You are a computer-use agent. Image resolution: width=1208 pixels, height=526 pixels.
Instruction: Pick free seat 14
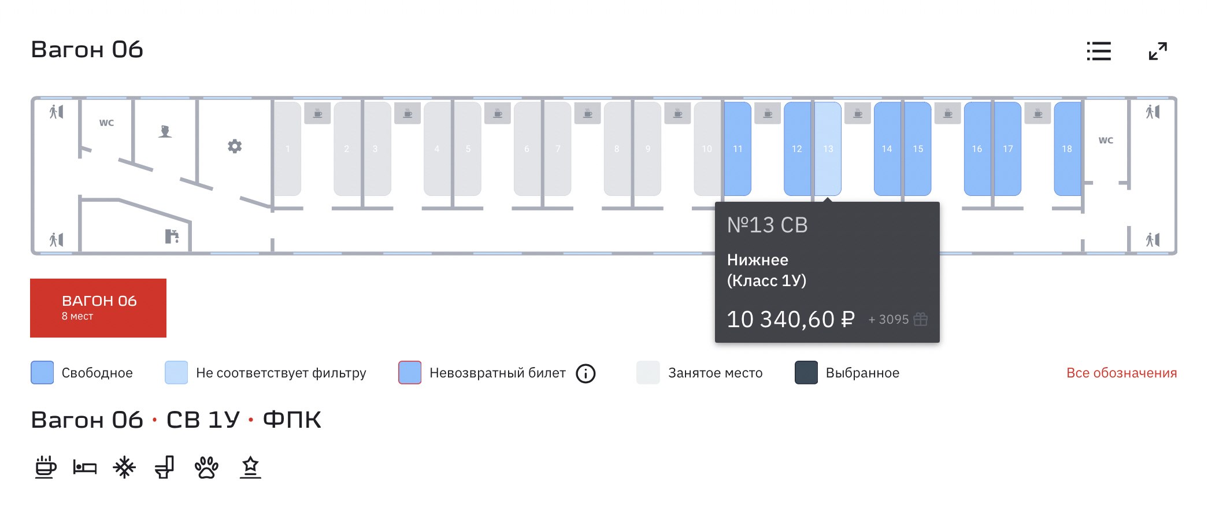[x=887, y=149]
